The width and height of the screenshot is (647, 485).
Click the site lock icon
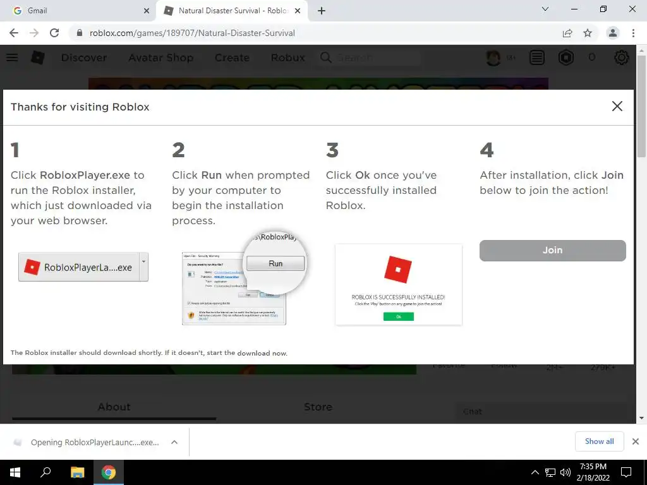pyautogui.click(x=80, y=33)
